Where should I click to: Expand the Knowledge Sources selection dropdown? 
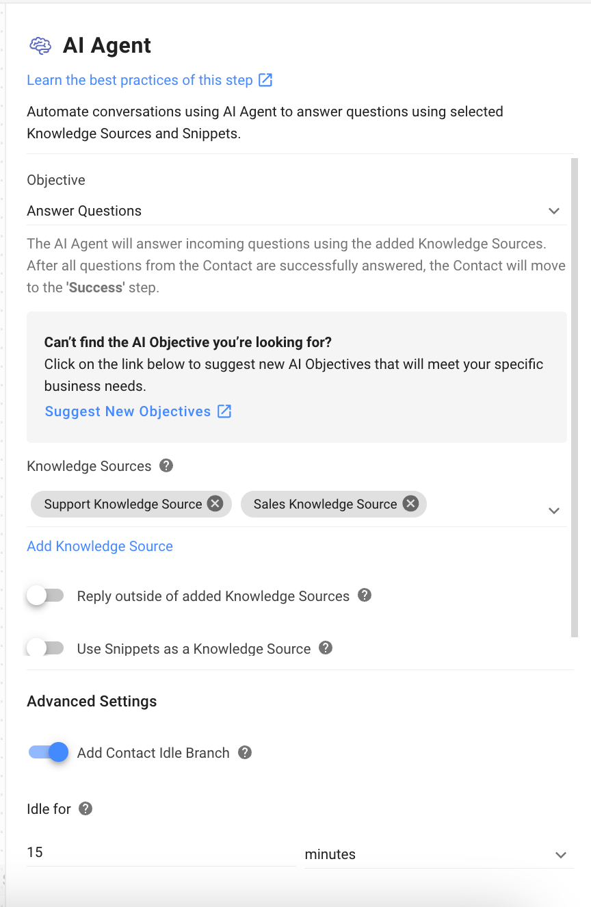pos(554,511)
